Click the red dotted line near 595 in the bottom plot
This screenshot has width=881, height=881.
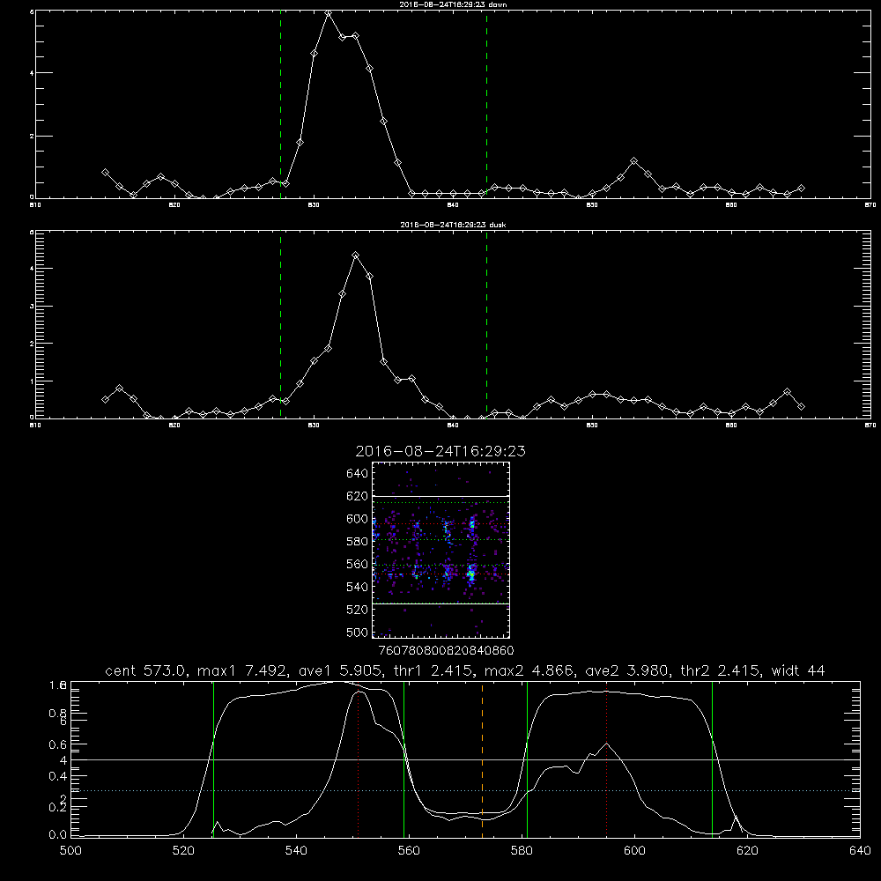tap(606, 759)
